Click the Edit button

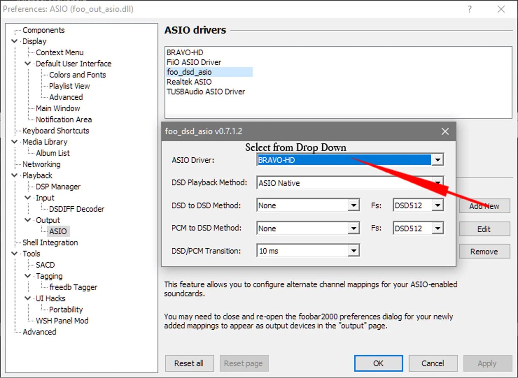pos(484,229)
